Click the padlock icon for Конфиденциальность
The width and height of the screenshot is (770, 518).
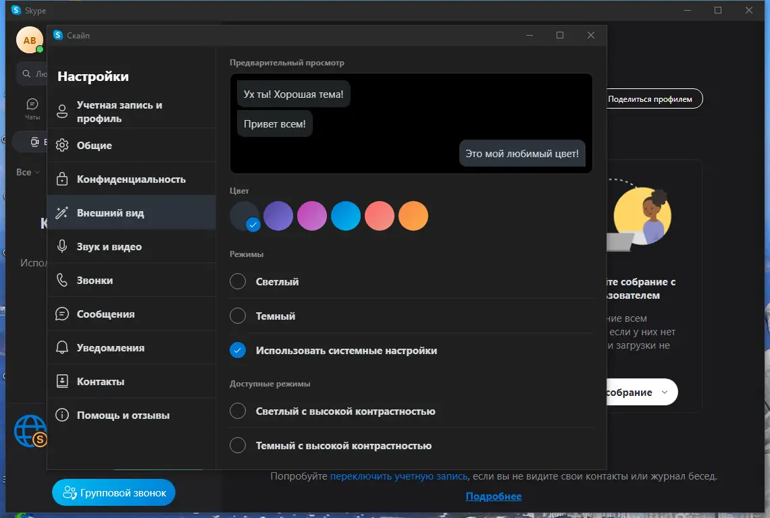tap(62, 179)
